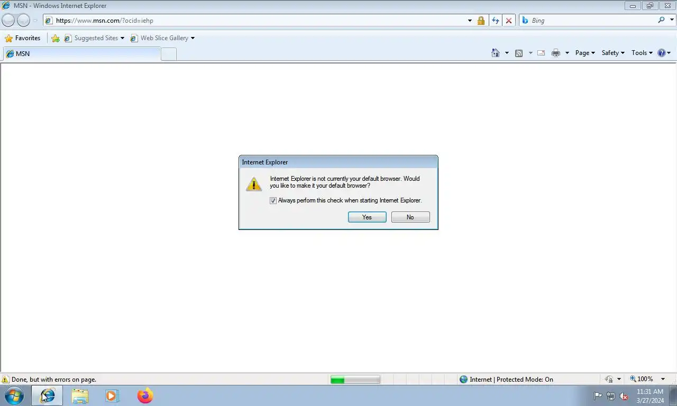The image size is (677, 406).
Task: Click the zoom level 100% button
Action: click(x=642, y=379)
